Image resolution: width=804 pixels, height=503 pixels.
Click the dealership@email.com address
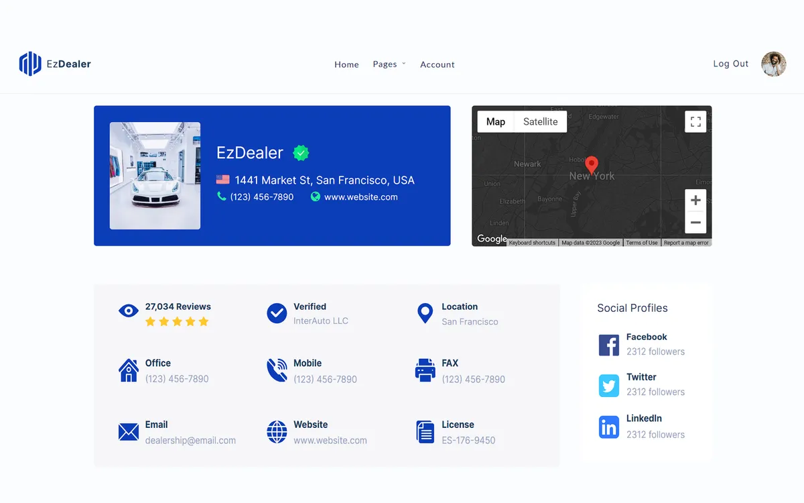(x=190, y=441)
